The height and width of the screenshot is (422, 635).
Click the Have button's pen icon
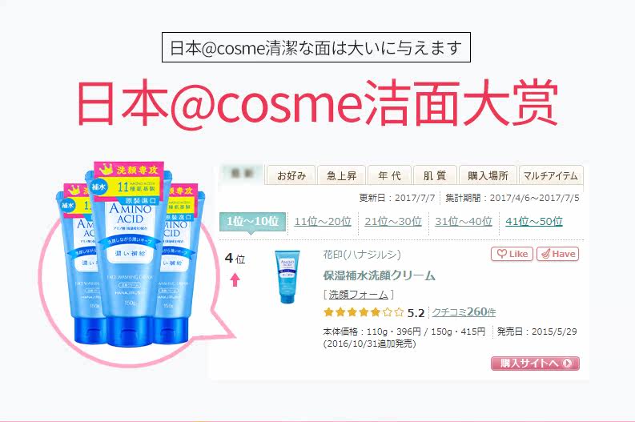545,254
